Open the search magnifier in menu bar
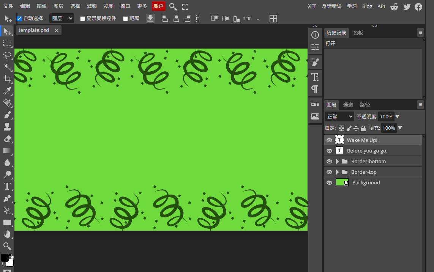434x272 pixels. click(x=173, y=6)
